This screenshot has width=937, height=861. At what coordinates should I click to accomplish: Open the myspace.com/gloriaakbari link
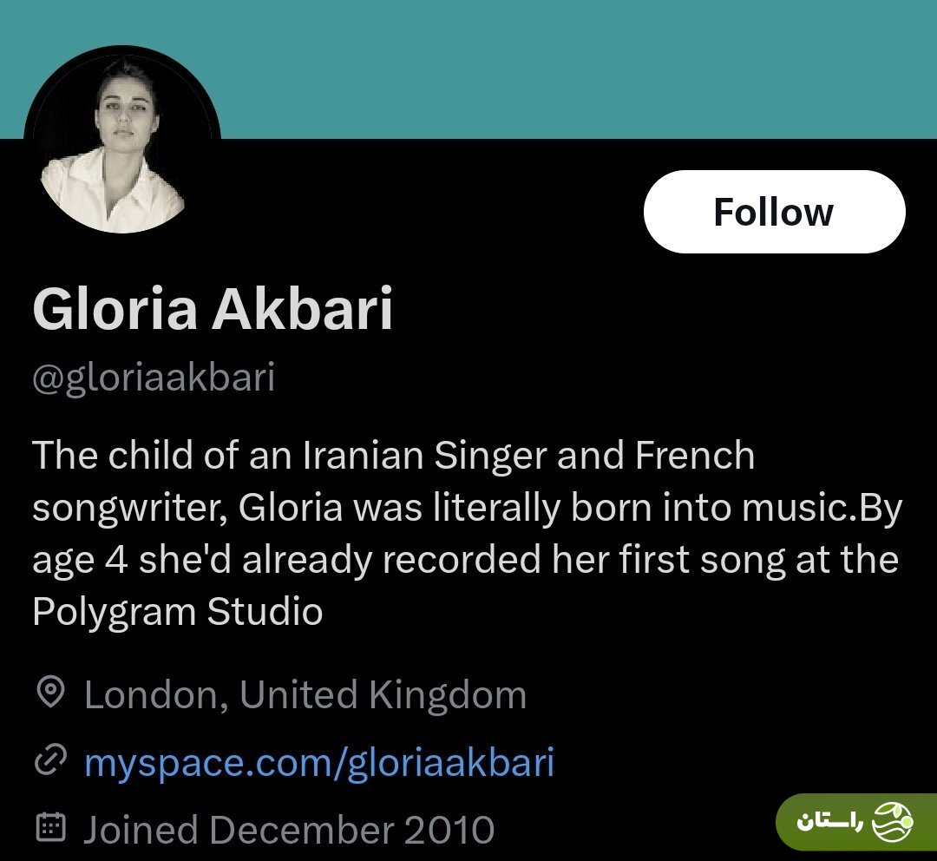coord(318,763)
